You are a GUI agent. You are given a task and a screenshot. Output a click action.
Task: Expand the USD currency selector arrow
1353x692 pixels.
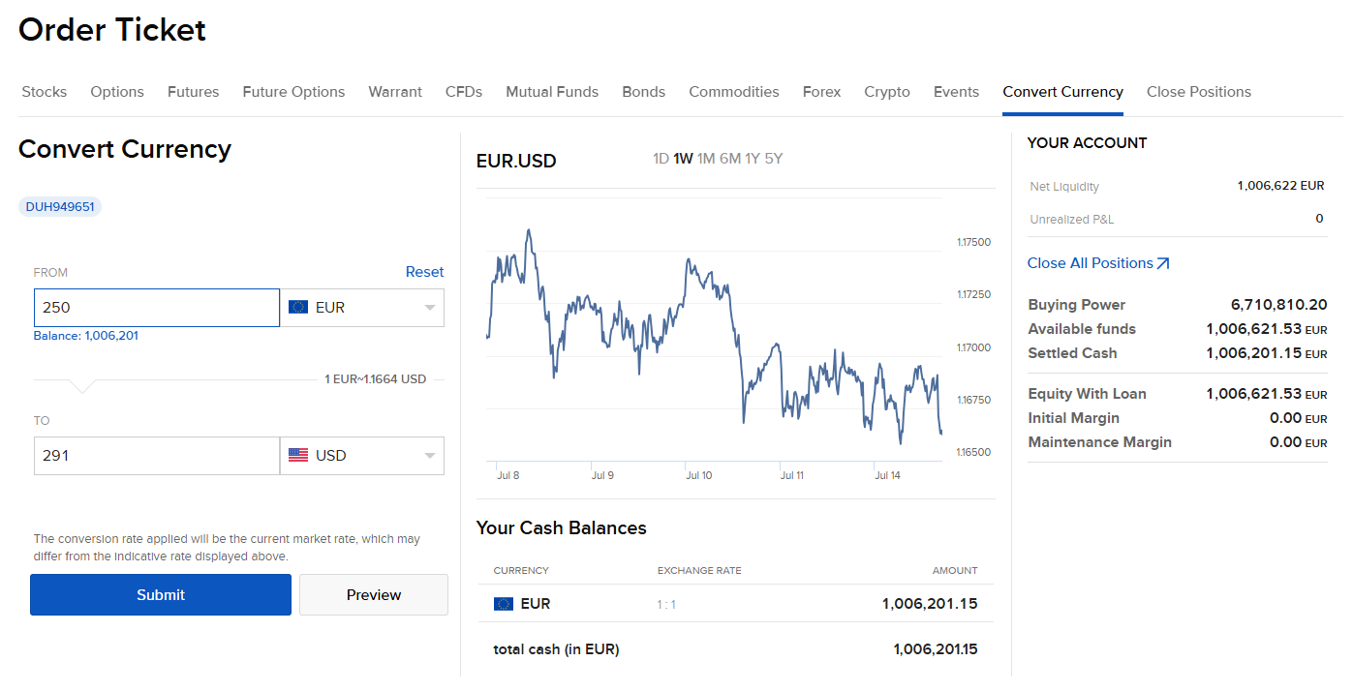[x=428, y=455]
